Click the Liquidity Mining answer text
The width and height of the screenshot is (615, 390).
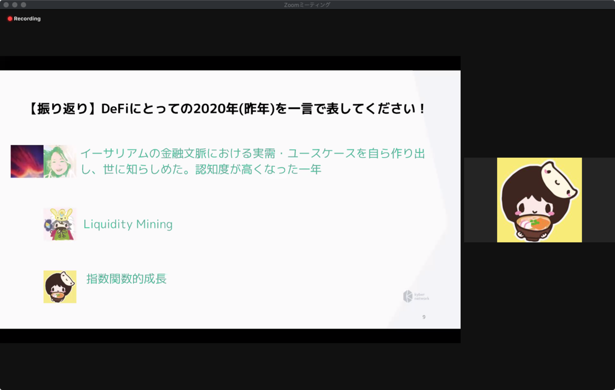(x=128, y=224)
